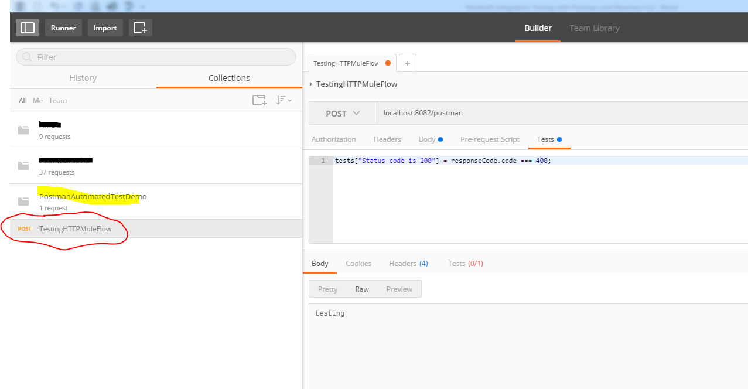Click the PostmanAutomatedTestDemo folder icon
748x389 pixels.
tap(23, 202)
